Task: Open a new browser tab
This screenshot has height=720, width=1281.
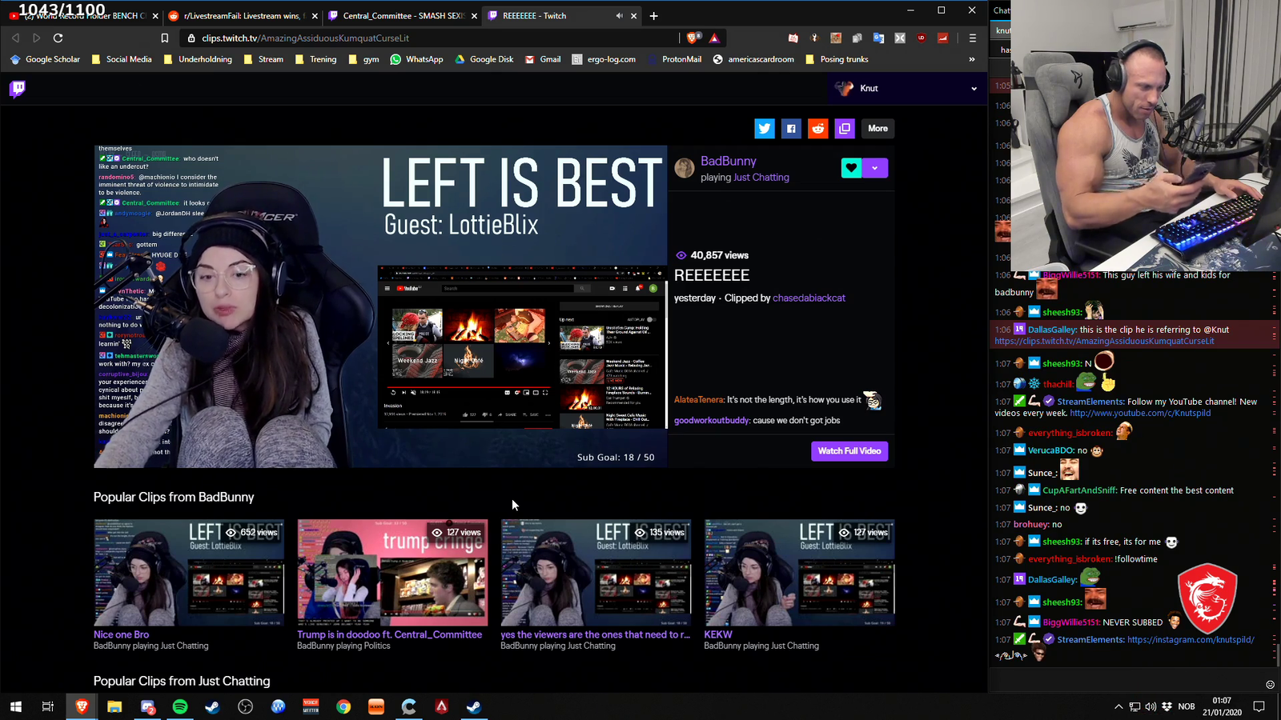Action: click(x=653, y=16)
